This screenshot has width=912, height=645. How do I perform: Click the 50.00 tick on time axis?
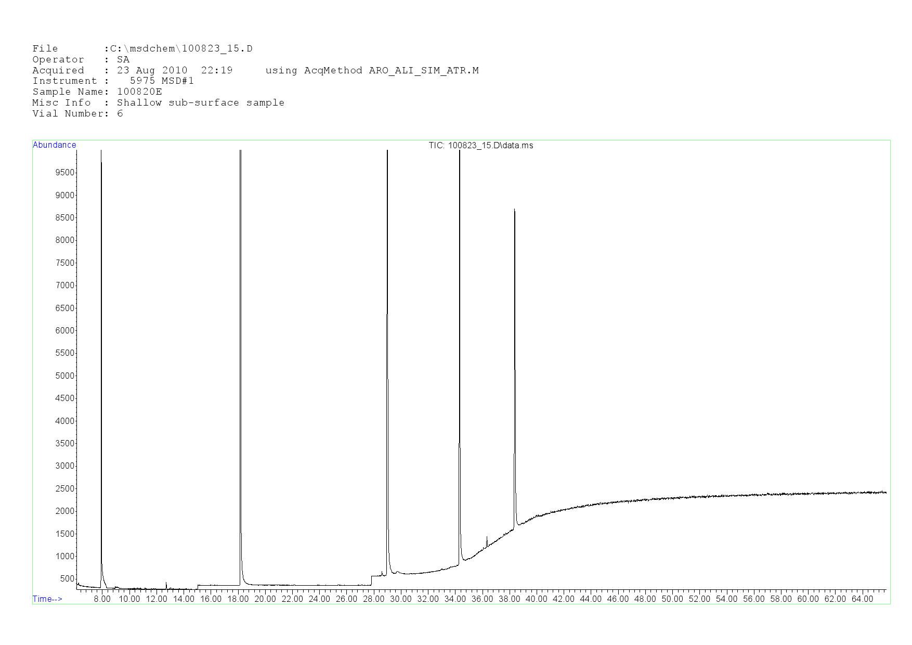coord(672,599)
